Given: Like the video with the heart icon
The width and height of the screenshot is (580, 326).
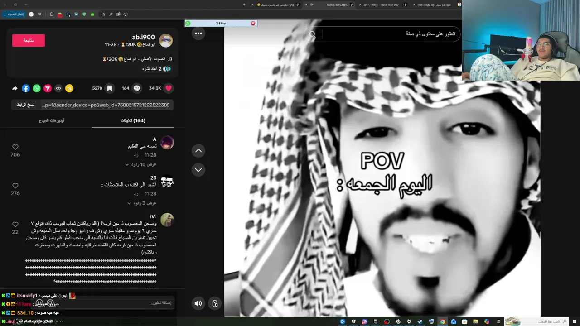Looking at the screenshot, I should (169, 88).
